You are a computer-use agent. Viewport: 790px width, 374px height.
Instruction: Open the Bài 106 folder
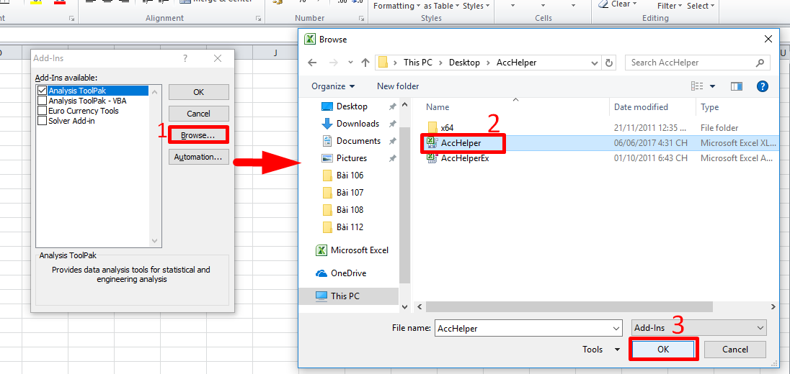click(350, 175)
